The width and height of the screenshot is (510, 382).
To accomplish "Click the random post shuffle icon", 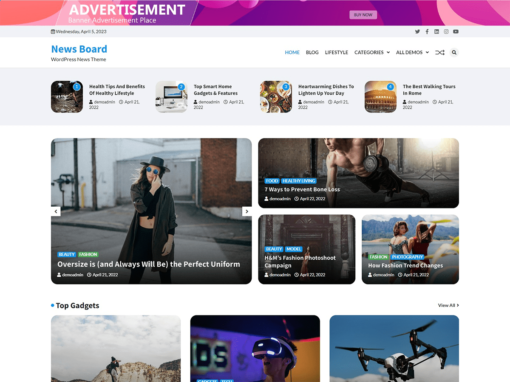I will pyautogui.click(x=439, y=52).
